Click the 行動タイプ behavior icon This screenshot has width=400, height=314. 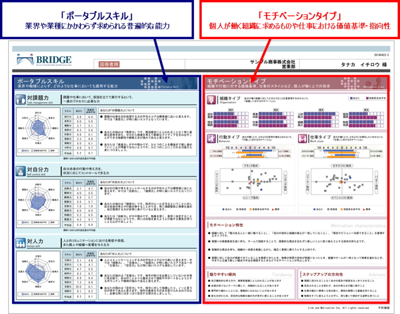211,138
